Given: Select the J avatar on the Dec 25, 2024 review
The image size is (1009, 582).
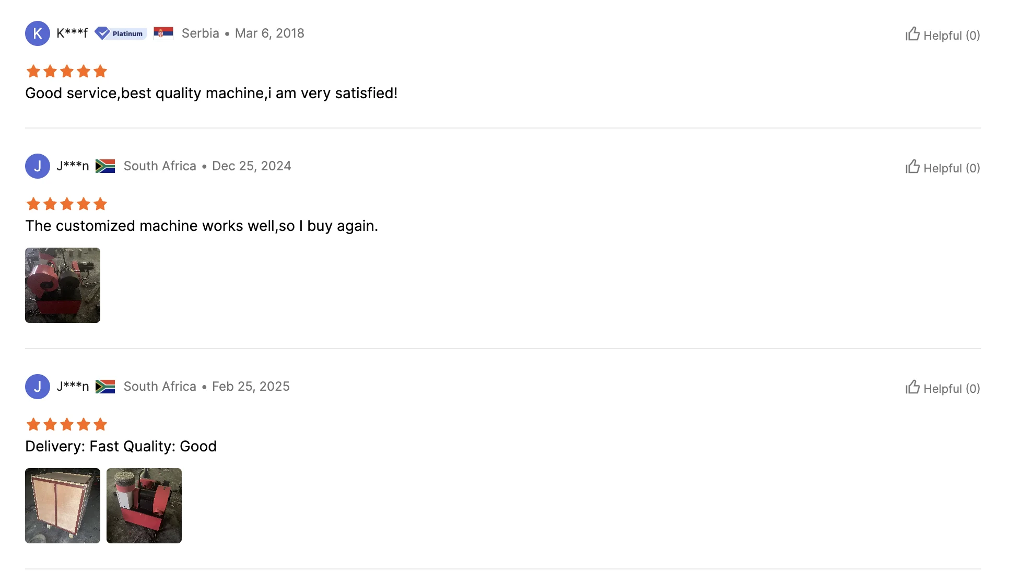Looking at the screenshot, I should (x=38, y=166).
